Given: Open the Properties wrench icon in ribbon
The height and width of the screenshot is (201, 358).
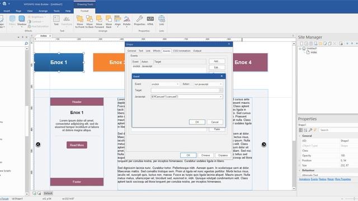Looking at the screenshot, I should [x=139, y=18].
